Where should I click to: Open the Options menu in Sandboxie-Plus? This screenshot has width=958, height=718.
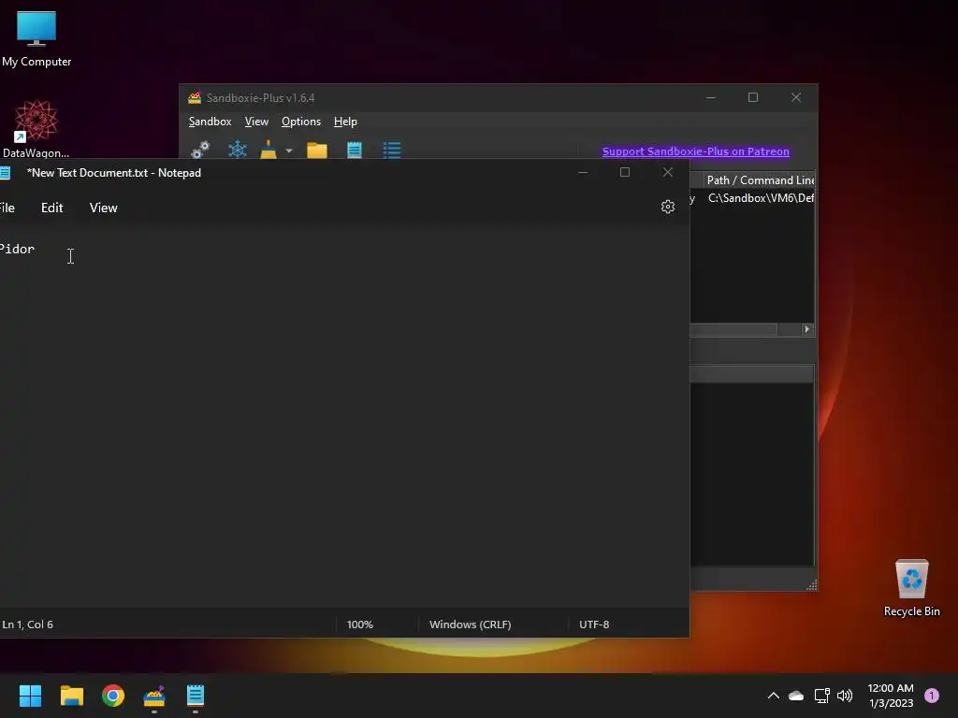point(301,122)
